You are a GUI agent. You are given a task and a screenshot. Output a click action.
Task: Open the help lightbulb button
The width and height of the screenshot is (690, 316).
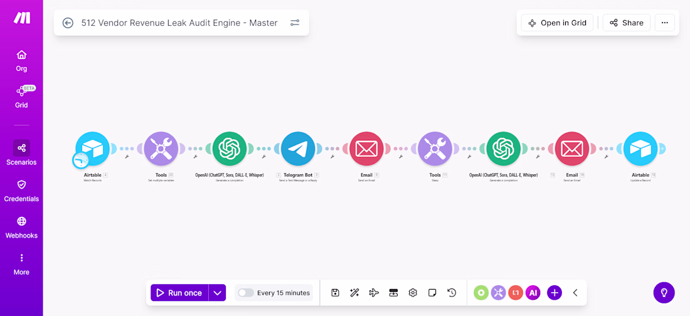pyautogui.click(x=664, y=293)
